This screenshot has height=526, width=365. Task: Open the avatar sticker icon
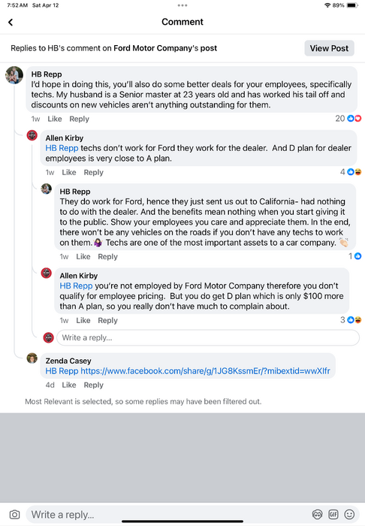317,514
